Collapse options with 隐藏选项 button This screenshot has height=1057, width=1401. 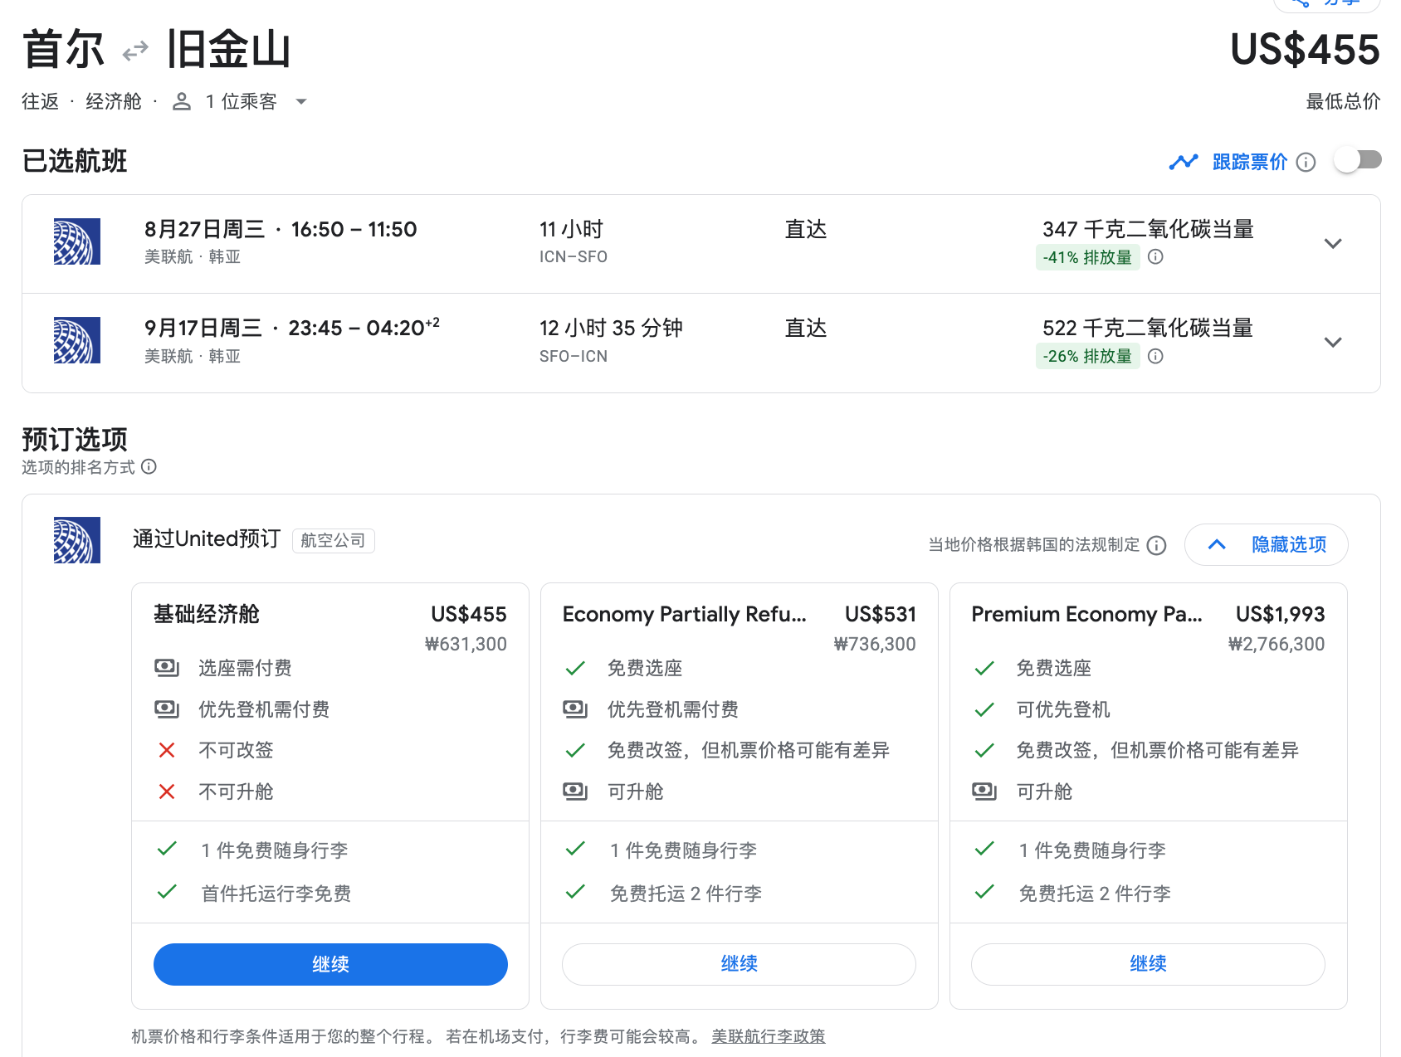1266,544
